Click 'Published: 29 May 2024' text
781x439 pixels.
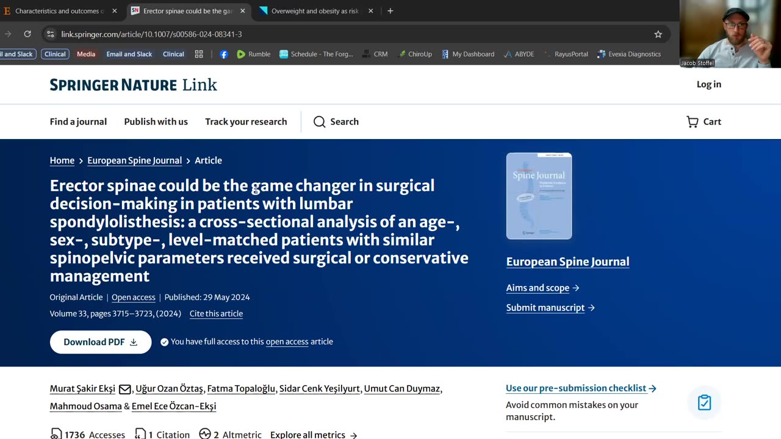point(207,297)
